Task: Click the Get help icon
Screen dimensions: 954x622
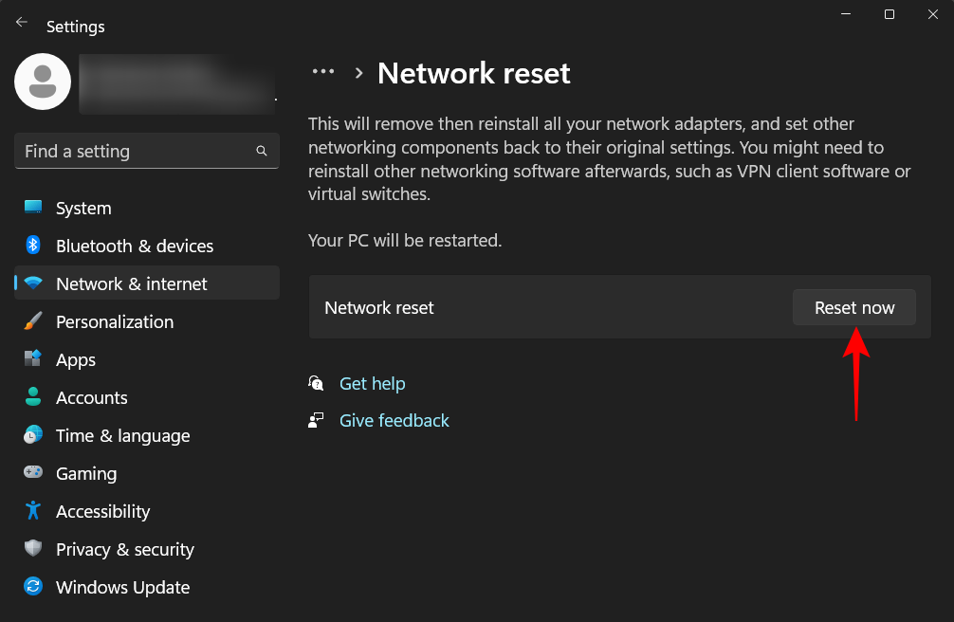Action: pos(316,383)
